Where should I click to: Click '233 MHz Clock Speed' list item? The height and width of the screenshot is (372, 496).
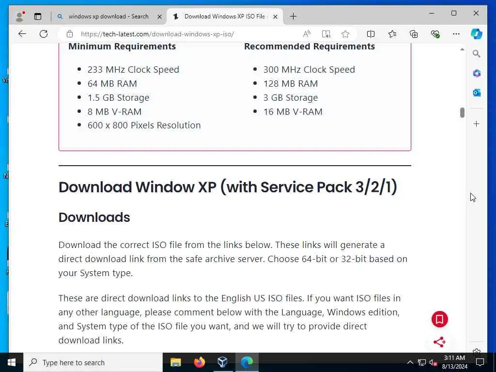point(133,70)
